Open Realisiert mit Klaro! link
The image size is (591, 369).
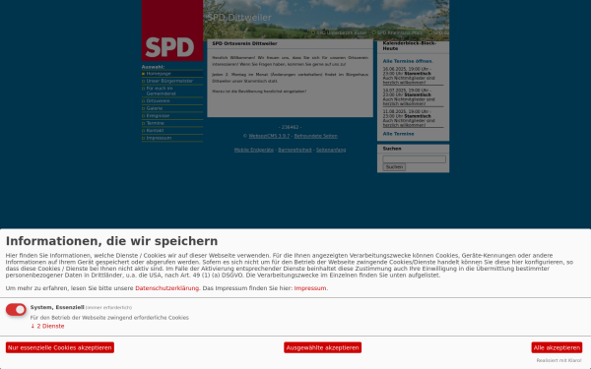(x=558, y=361)
